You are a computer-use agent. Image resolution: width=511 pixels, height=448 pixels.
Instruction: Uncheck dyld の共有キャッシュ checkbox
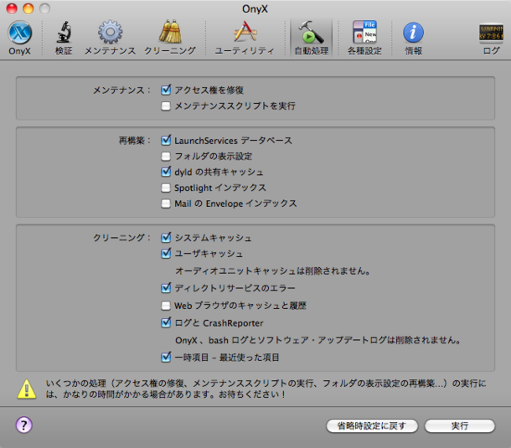point(166,172)
